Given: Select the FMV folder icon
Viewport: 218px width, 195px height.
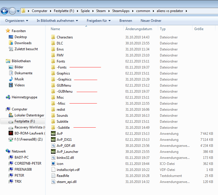Looking at the screenshot, I should click(53, 55).
